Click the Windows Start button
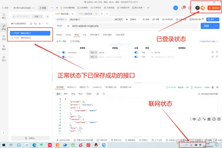Screen dimensions: 222x148 coord(4,145)
